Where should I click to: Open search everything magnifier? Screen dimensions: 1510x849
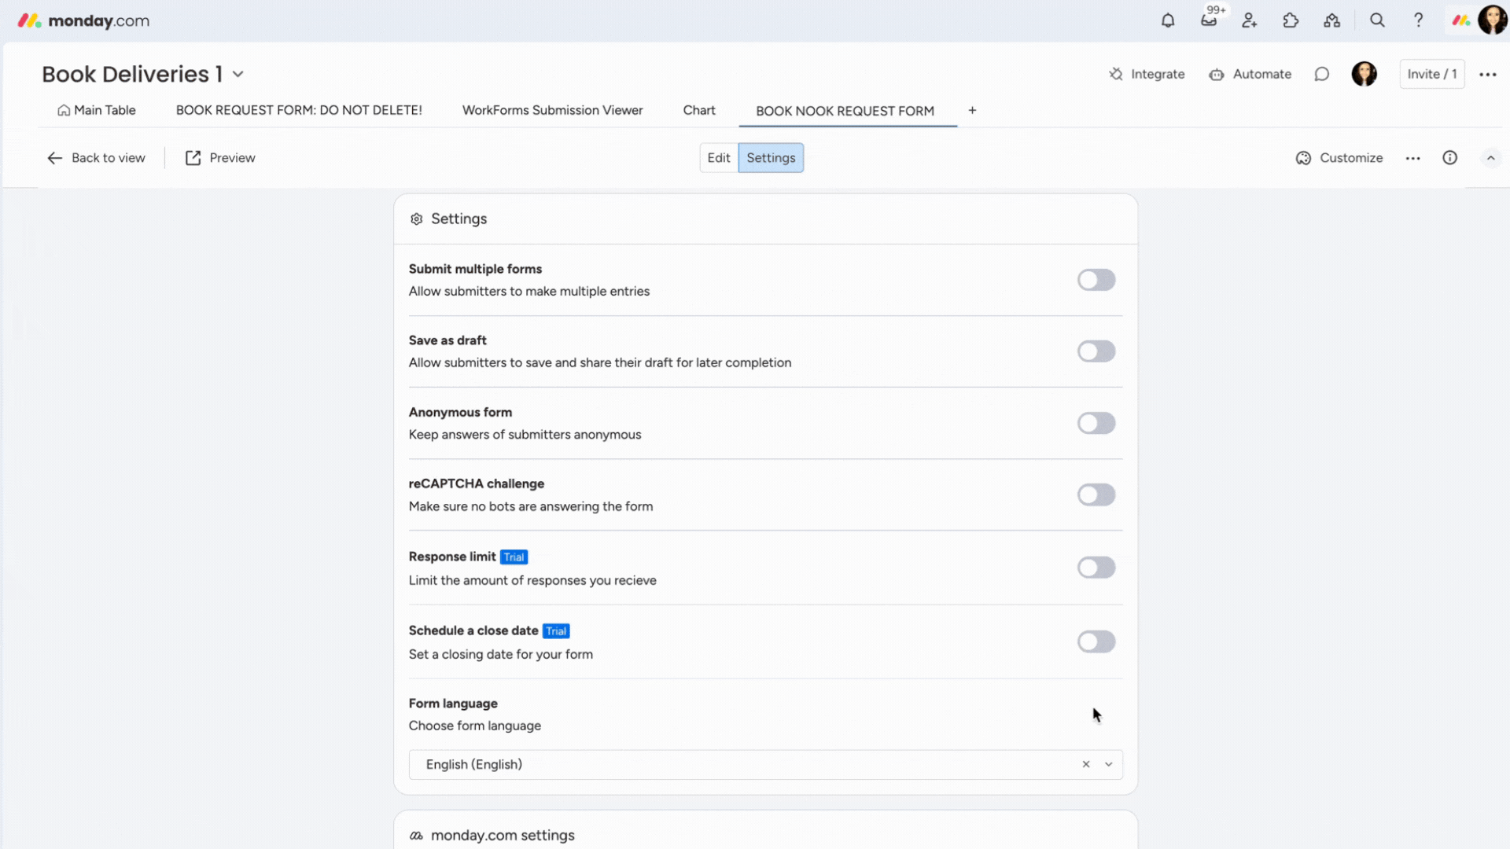1377,20
